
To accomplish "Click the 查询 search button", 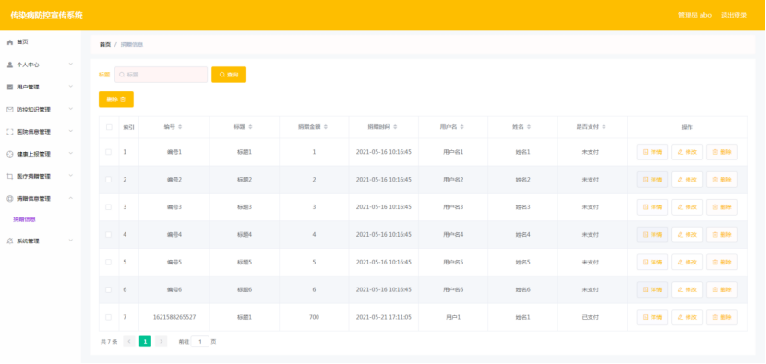I will tap(229, 75).
